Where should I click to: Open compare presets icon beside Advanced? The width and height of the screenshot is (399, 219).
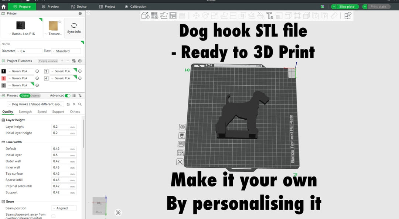[80, 96]
